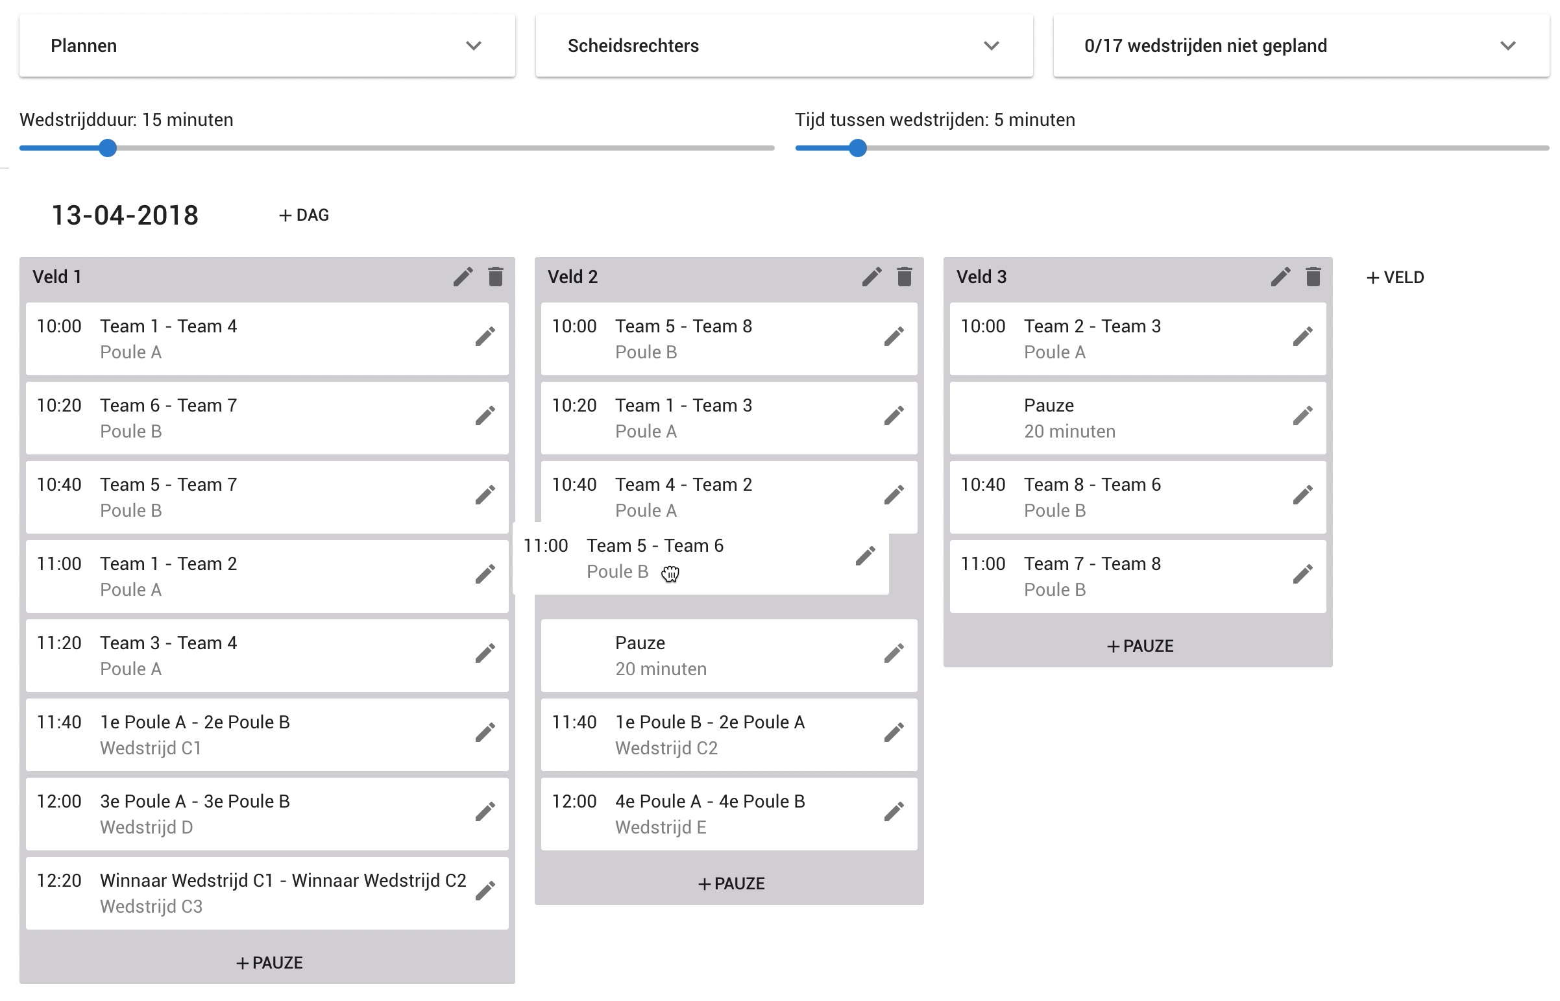Click the Tijd tussen wedstrijden: 5 minuten label
1560x1001 pixels.
point(935,120)
